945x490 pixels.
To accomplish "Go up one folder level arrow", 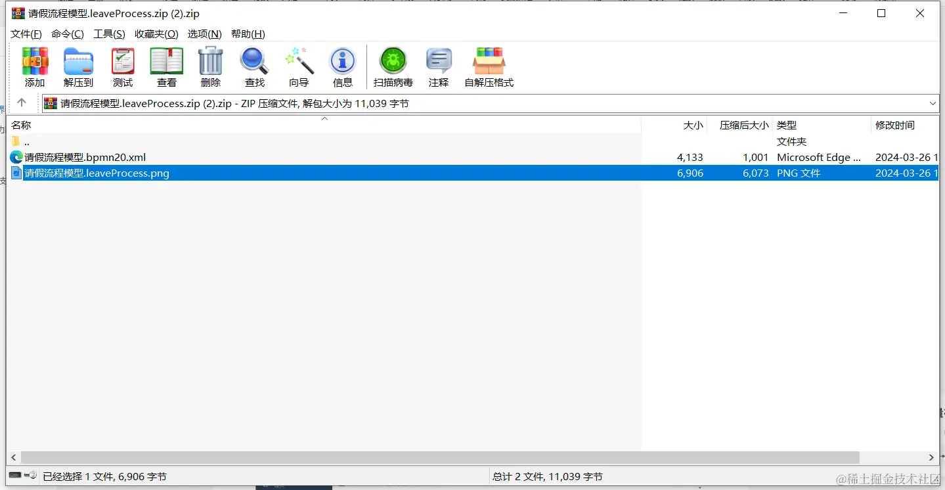I will 22,103.
